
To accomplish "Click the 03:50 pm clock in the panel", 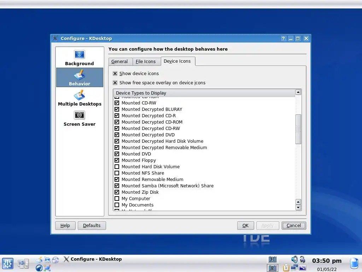I will pyautogui.click(x=327, y=261).
